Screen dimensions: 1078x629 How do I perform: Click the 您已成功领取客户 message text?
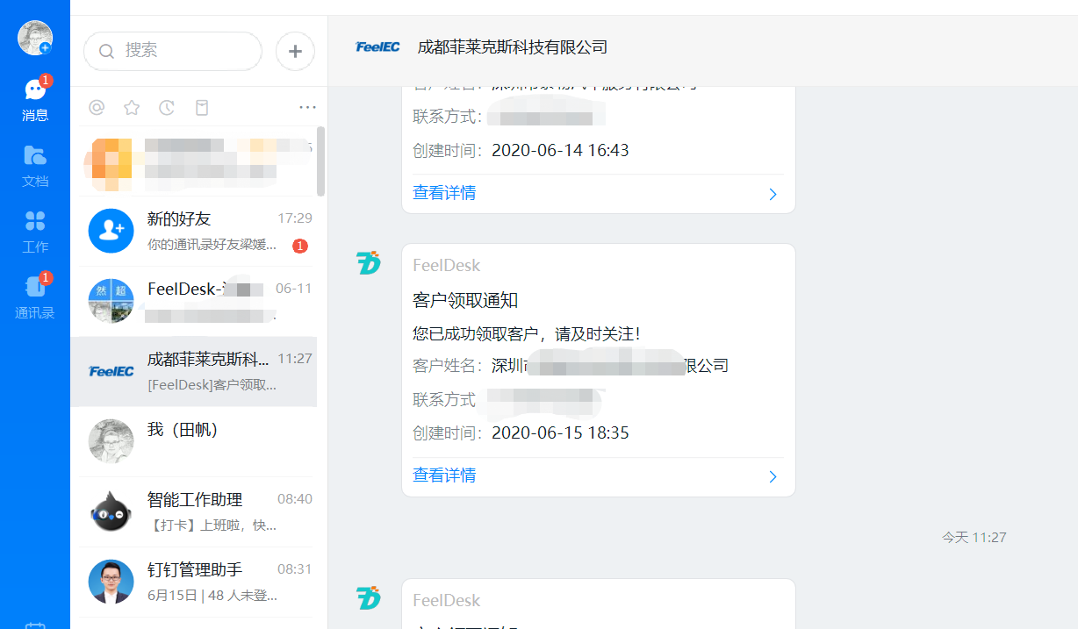coord(527,334)
